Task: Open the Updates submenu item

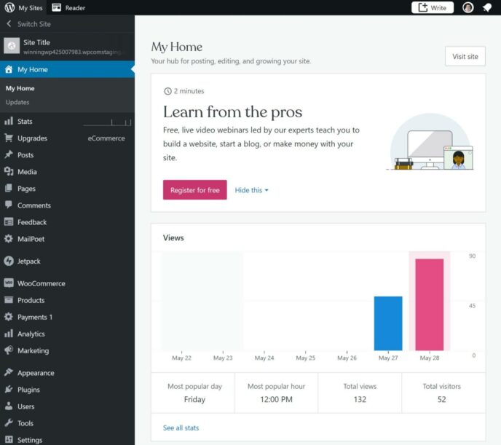Action: point(17,102)
